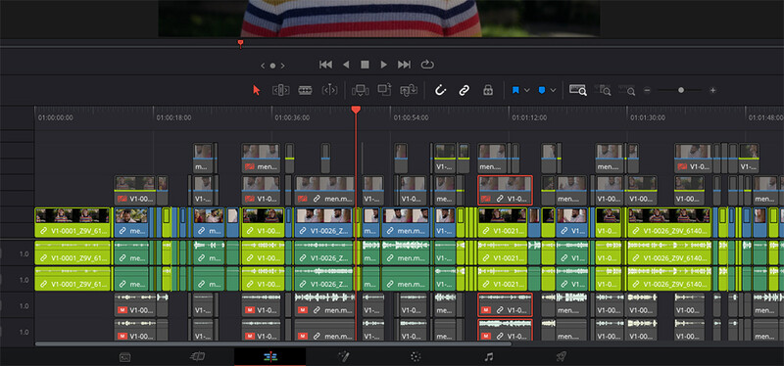Click ruler timecode 01:01:12:00
Image resolution: width=784 pixels, height=366 pixels.
529,118
